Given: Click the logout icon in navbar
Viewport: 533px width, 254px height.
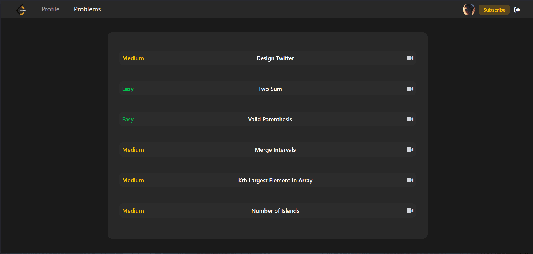Looking at the screenshot, I should coord(517,10).
